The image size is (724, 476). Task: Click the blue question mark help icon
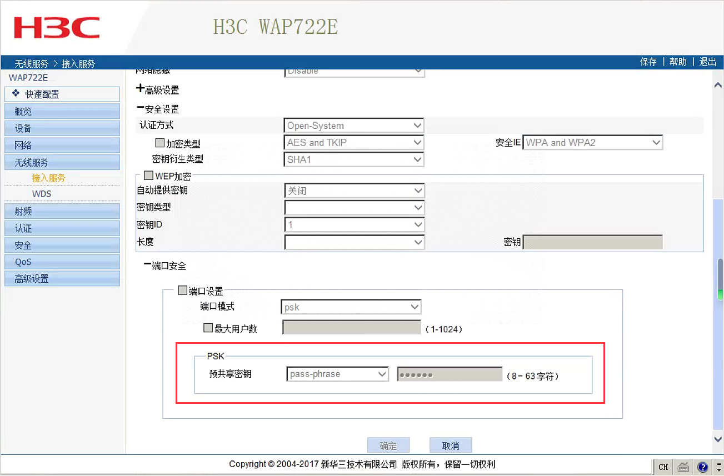[x=702, y=467]
